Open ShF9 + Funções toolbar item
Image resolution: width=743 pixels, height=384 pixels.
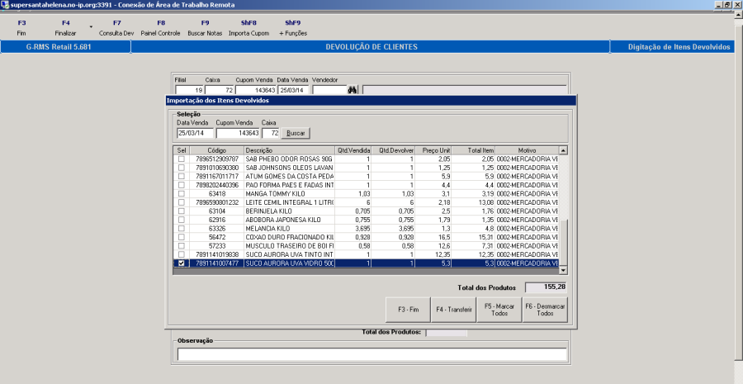293,27
